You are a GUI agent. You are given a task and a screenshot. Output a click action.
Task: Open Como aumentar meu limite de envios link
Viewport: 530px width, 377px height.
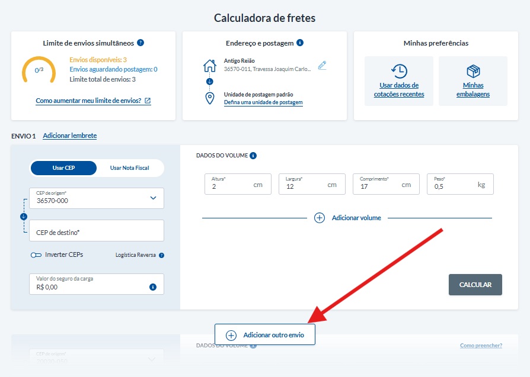click(93, 101)
